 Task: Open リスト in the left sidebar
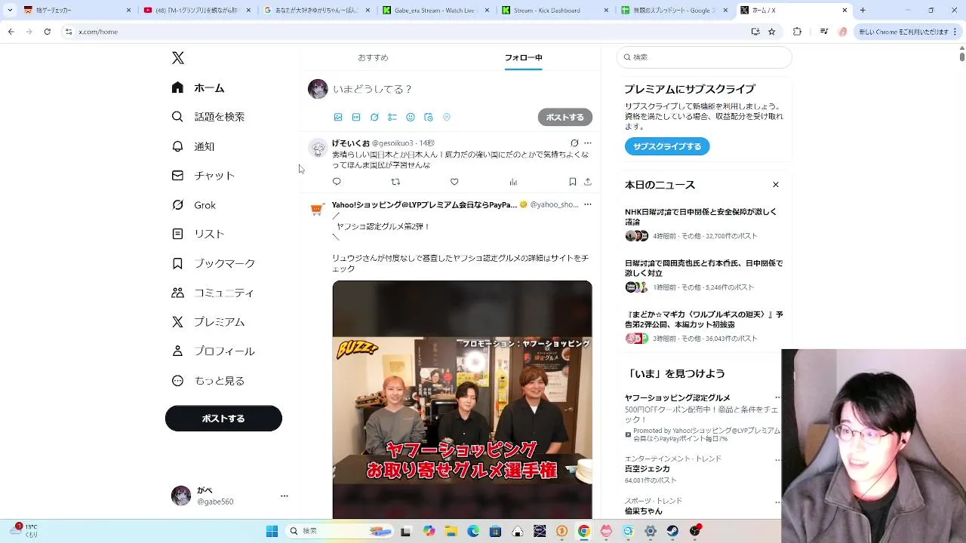coord(198,234)
